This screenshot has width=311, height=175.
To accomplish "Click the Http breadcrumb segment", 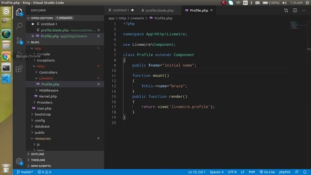I will click(122, 18).
